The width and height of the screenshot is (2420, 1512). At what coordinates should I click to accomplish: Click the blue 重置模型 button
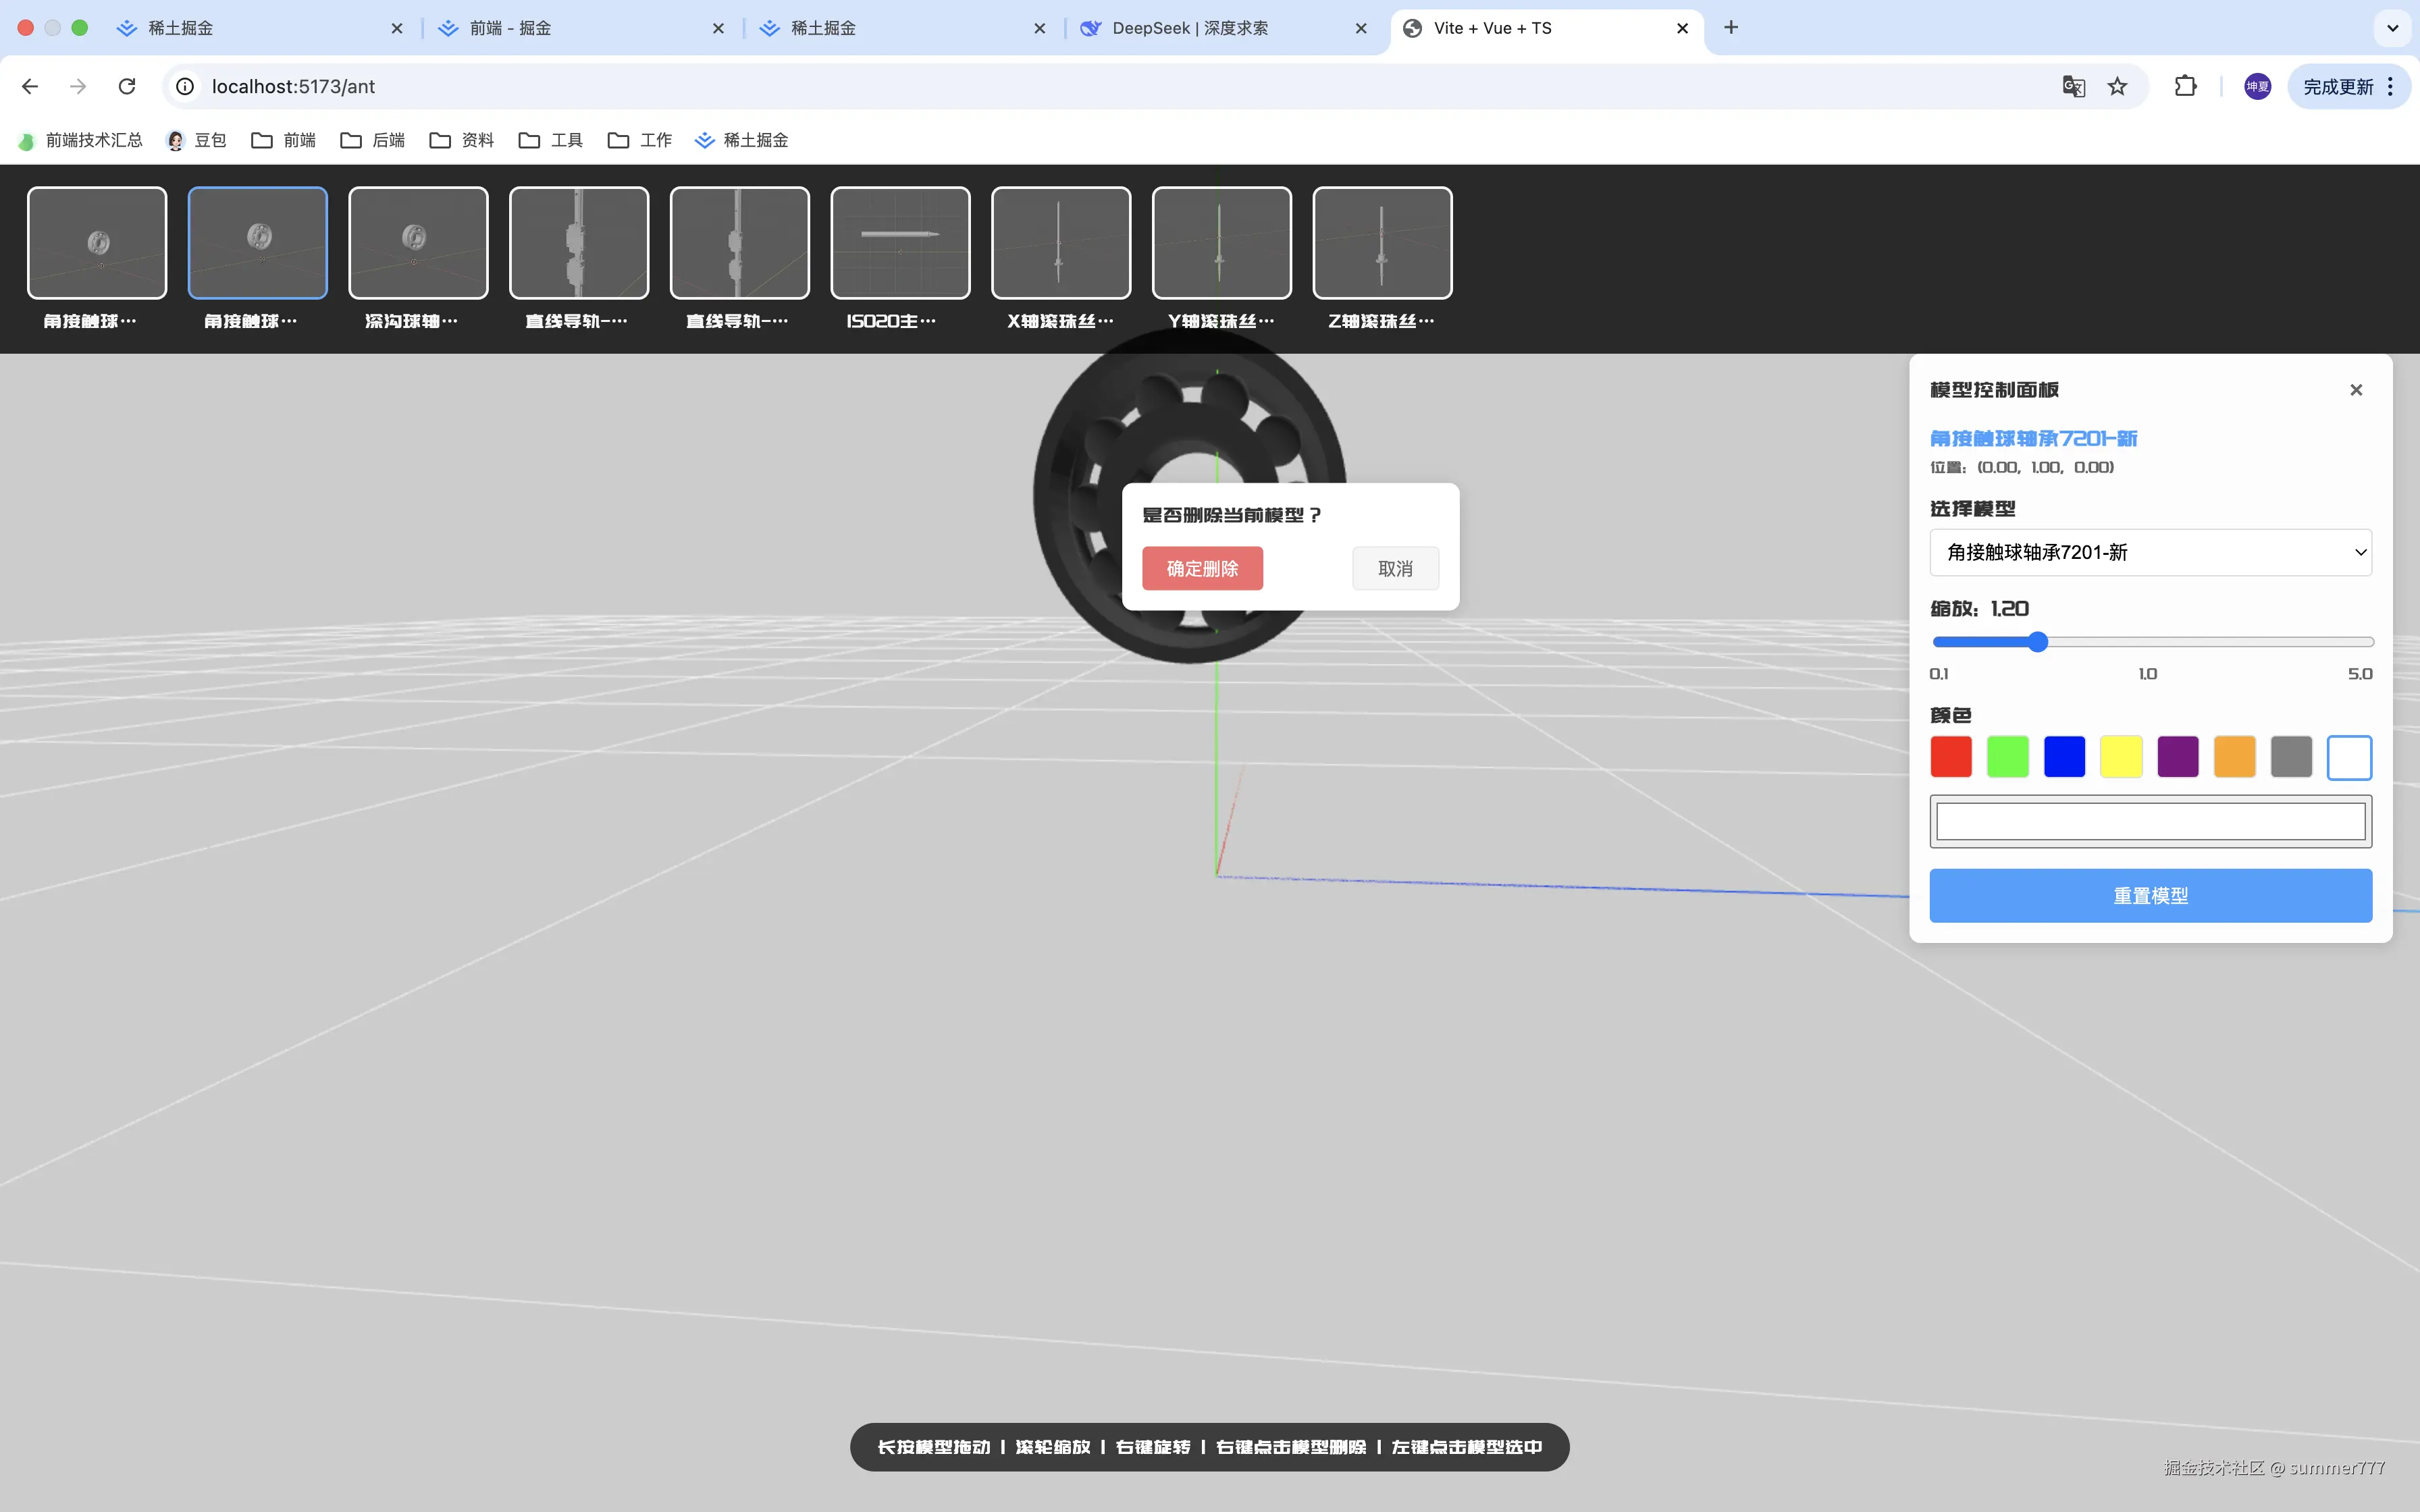[x=2150, y=896]
